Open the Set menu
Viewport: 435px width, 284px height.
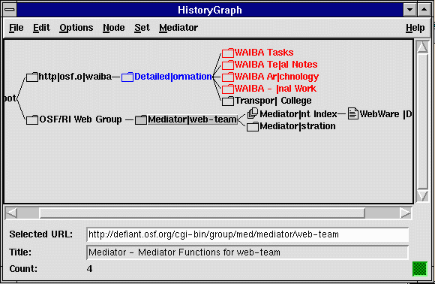click(x=142, y=28)
